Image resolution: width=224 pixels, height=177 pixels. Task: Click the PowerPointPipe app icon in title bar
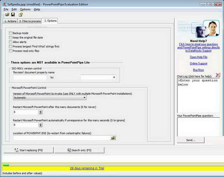point(4,4)
